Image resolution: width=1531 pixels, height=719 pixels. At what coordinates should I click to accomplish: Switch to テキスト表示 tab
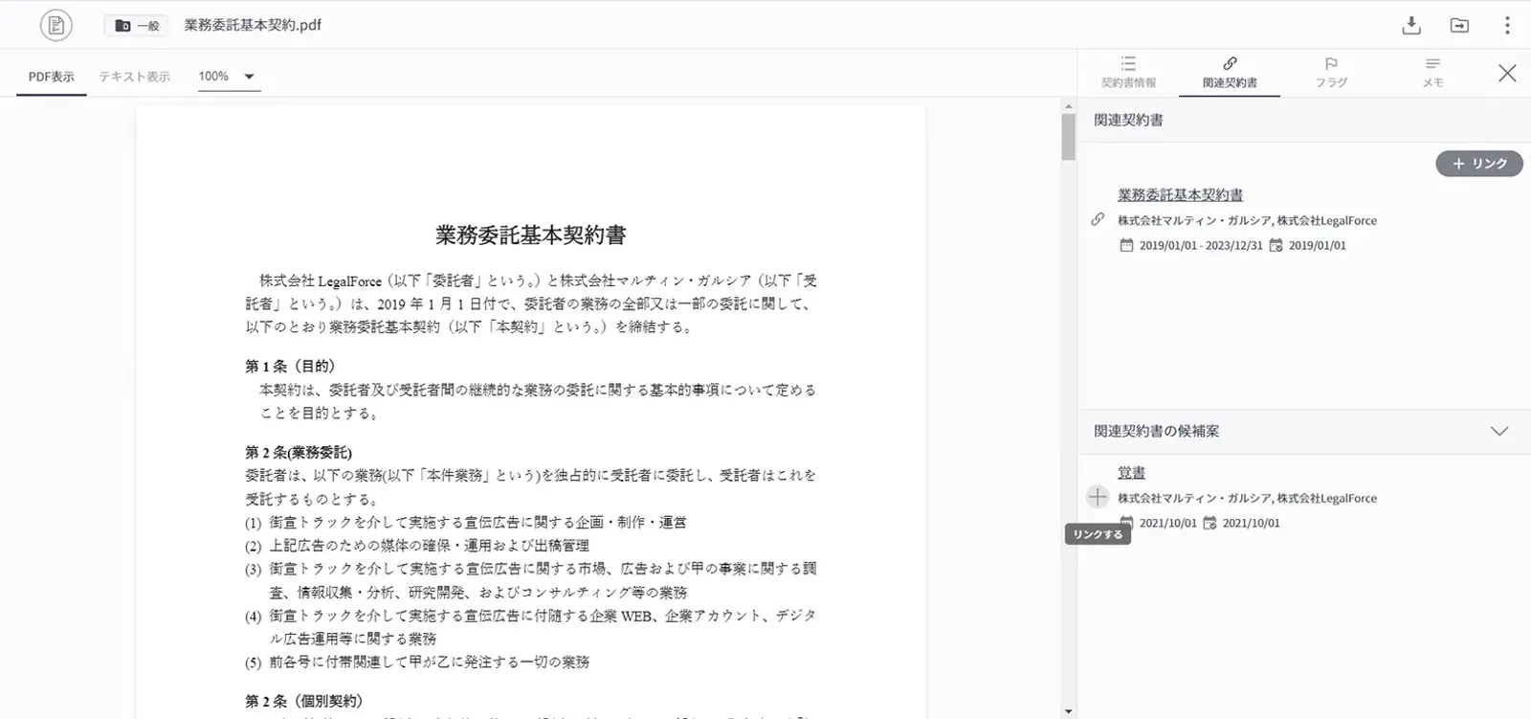click(134, 77)
